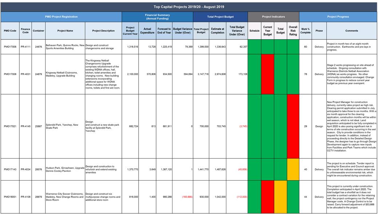Screen dimensions: 378x214
Task: Click the 'Top Capital Projects 2019/20' title bar
Action: click(189, 7)
